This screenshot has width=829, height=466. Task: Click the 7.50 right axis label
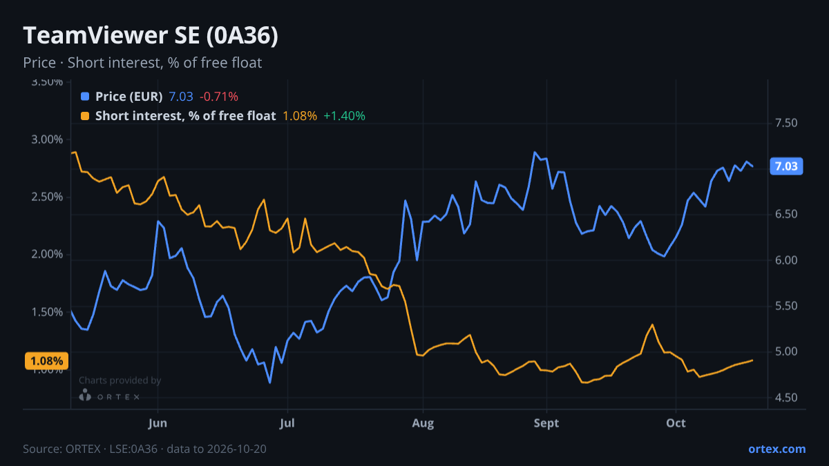coord(787,123)
